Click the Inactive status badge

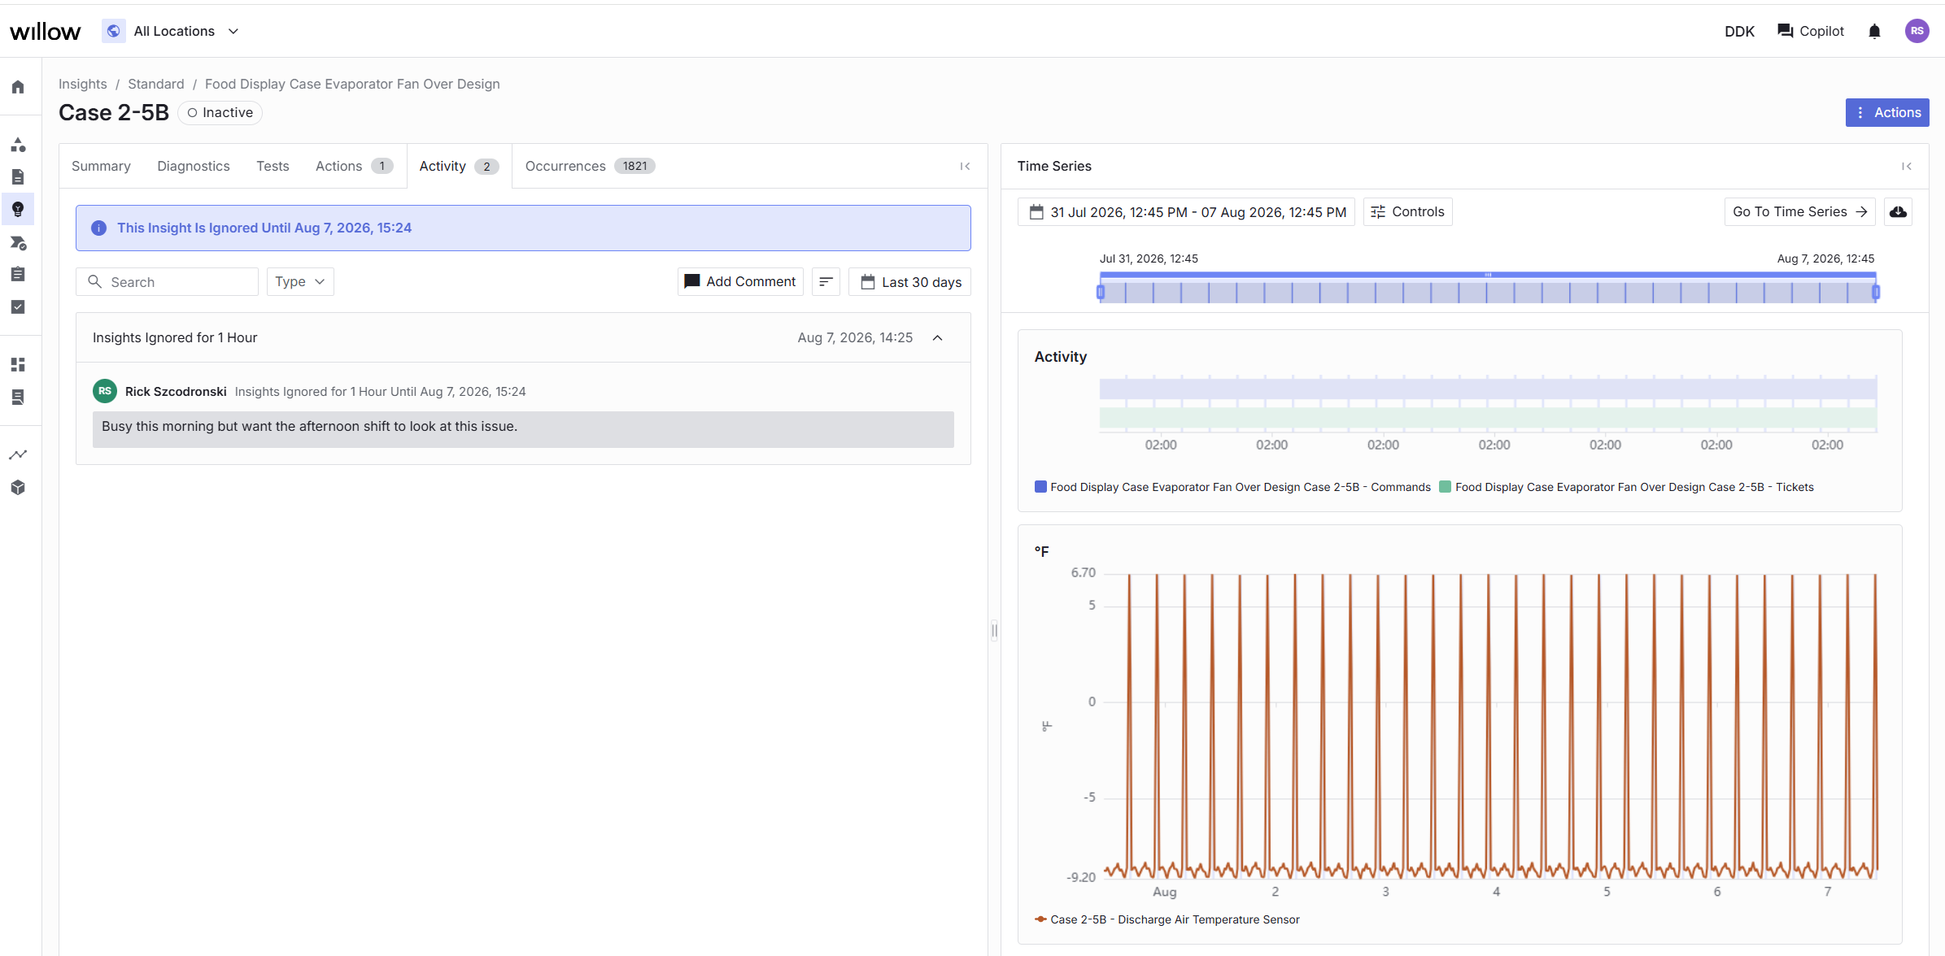(220, 113)
